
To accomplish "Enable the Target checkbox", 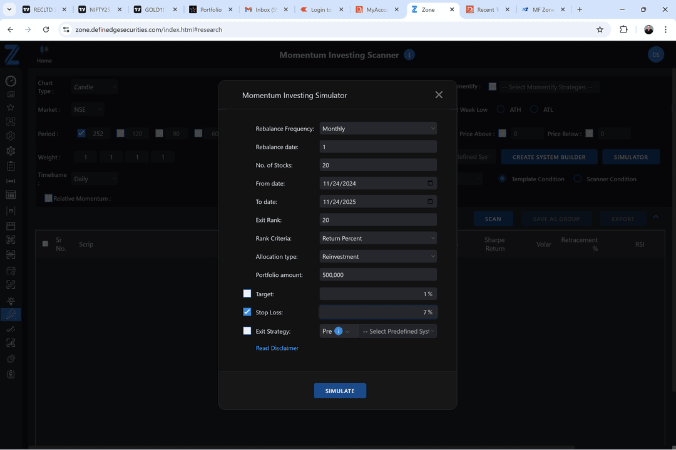I will 247,294.
